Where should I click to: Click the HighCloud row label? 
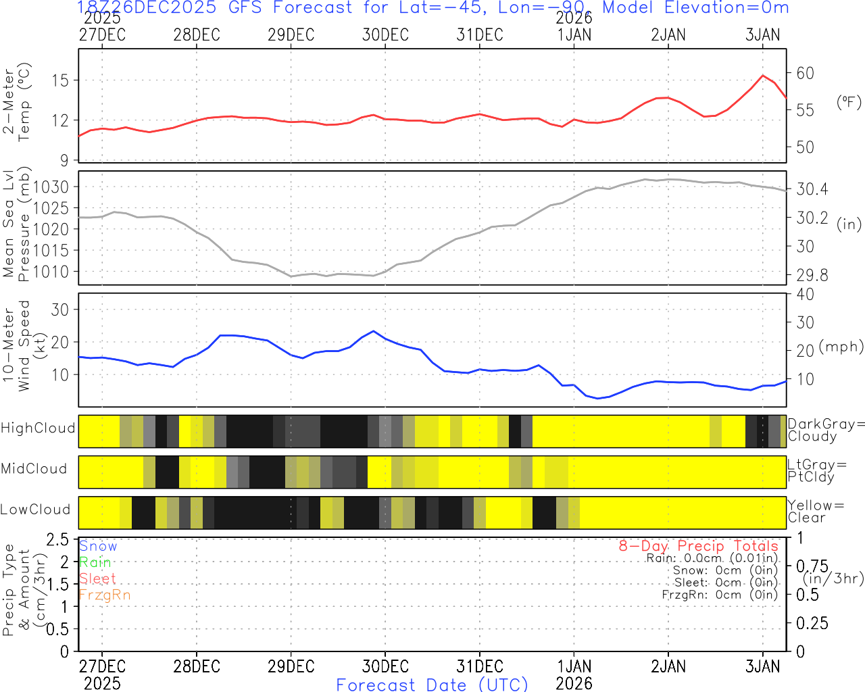pos(38,428)
